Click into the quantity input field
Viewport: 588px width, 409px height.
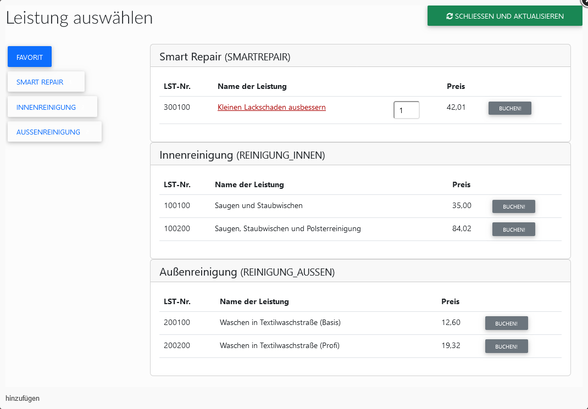point(406,110)
